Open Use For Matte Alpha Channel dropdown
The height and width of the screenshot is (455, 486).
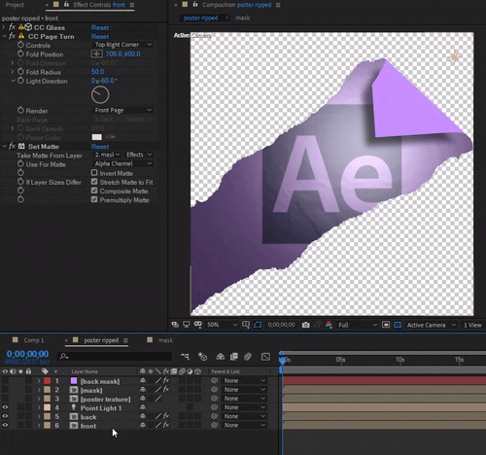coord(122,163)
